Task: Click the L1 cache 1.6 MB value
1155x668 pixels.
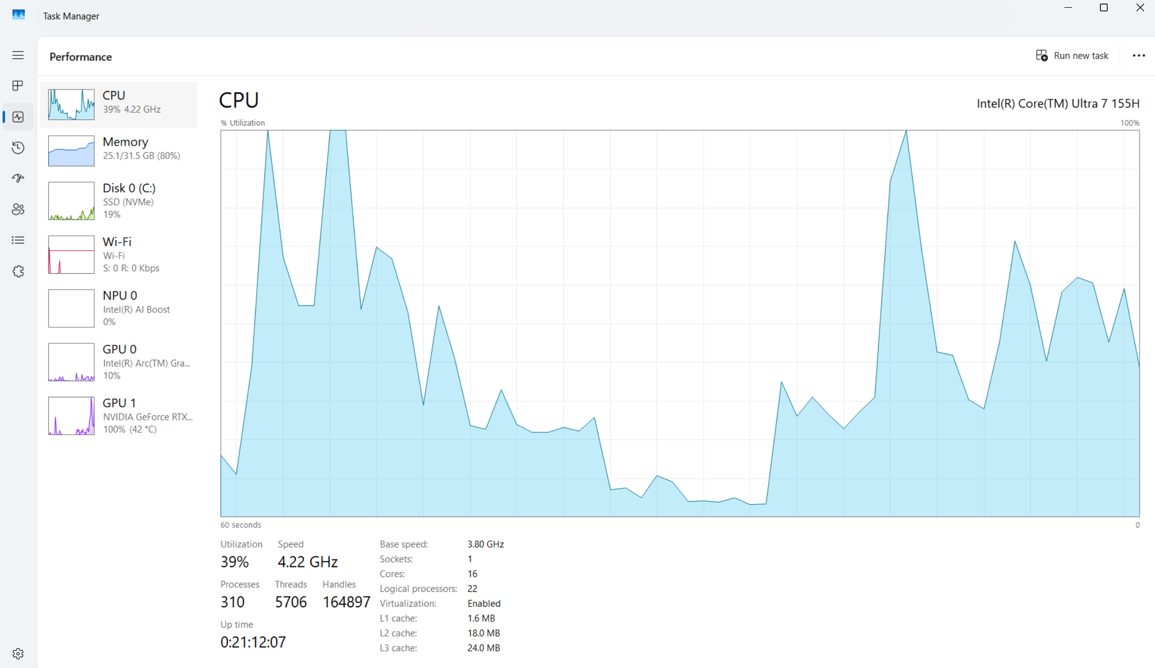Action: tap(481, 618)
